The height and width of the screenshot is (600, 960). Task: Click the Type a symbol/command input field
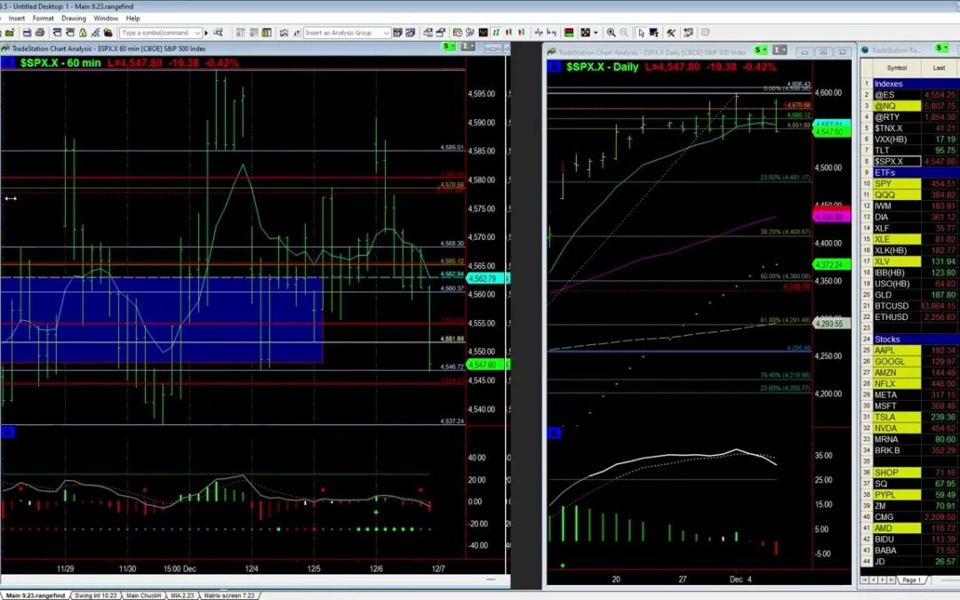click(x=155, y=33)
